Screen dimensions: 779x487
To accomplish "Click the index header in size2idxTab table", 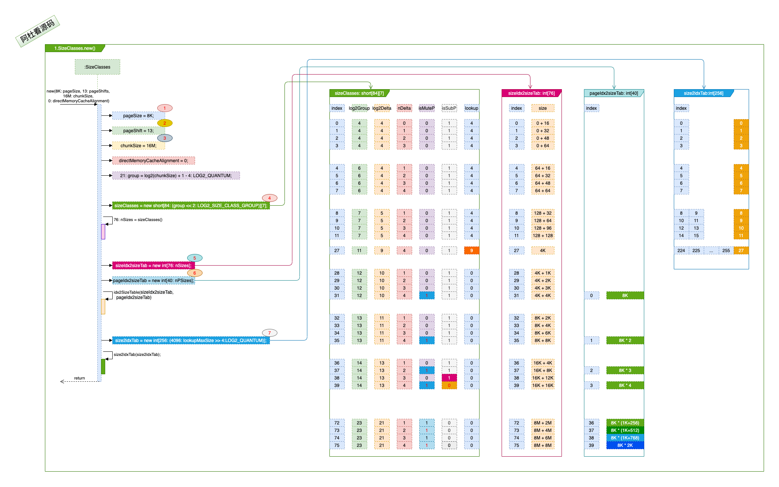I will coord(681,108).
